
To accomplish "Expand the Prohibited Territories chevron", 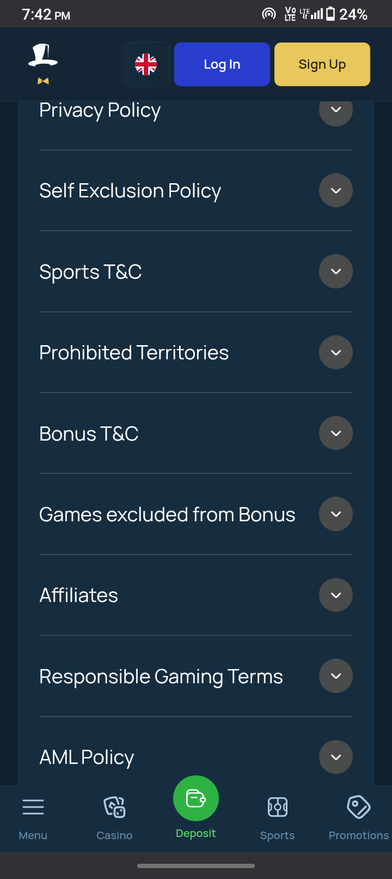I will coord(336,352).
